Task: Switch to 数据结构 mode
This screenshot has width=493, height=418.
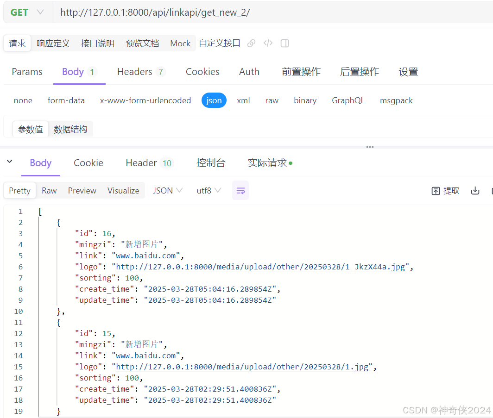Action: point(70,129)
